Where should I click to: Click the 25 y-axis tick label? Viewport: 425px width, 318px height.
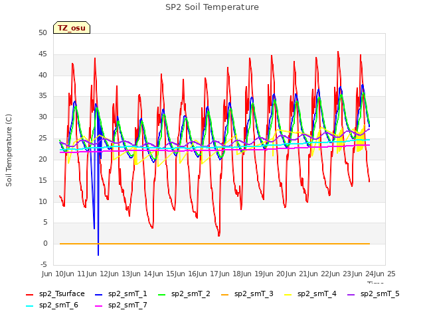[42, 138]
